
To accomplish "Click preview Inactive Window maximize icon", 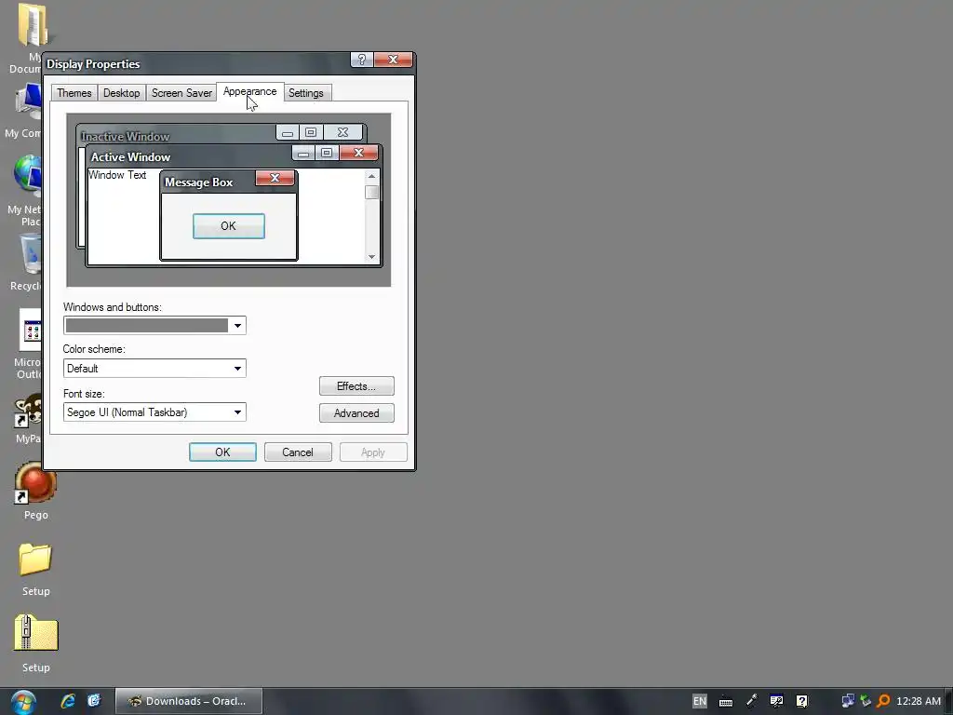I will 311,132.
